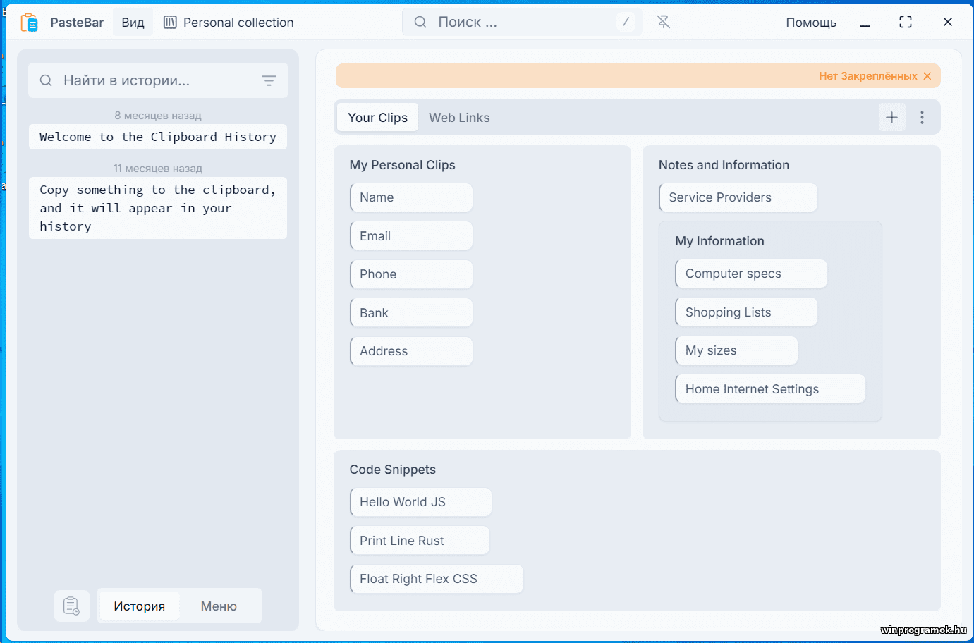This screenshot has height=643, width=974.
Task: Focus the Найти в истории field
Action: tap(158, 80)
